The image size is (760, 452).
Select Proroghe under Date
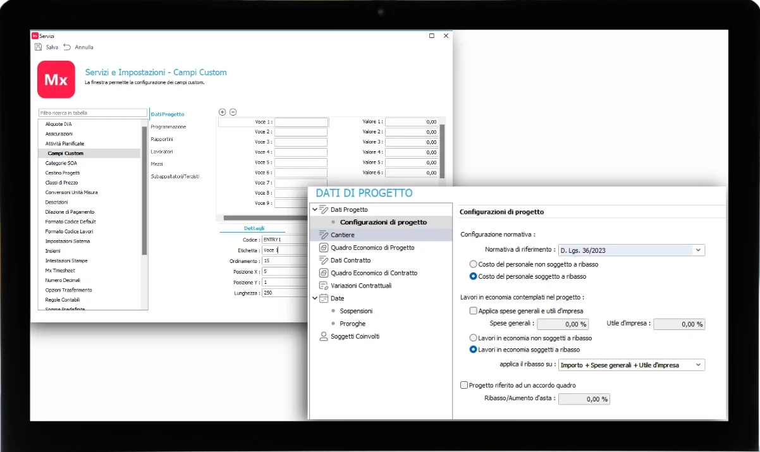click(x=353, y=324)
